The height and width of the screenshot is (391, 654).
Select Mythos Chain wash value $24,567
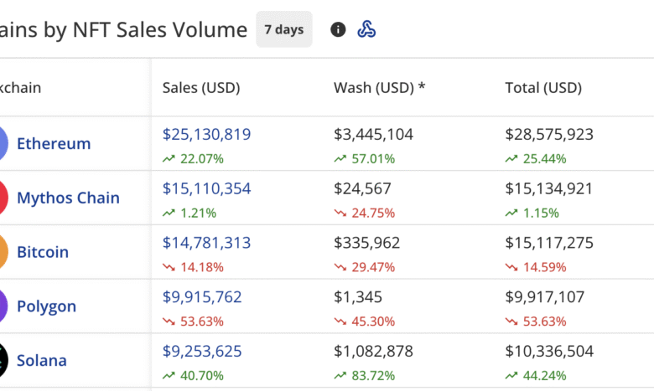click(x=362, y=188)
